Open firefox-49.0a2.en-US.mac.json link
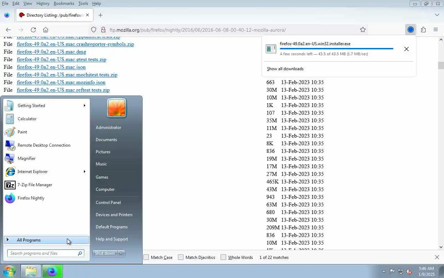Image resolution: width=444 pixels, height=278 pixels. pos(51,67)
